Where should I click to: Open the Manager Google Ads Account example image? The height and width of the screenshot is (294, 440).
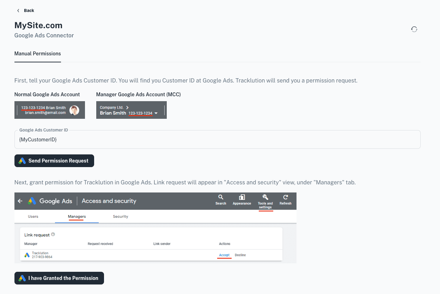click(132, 110)
